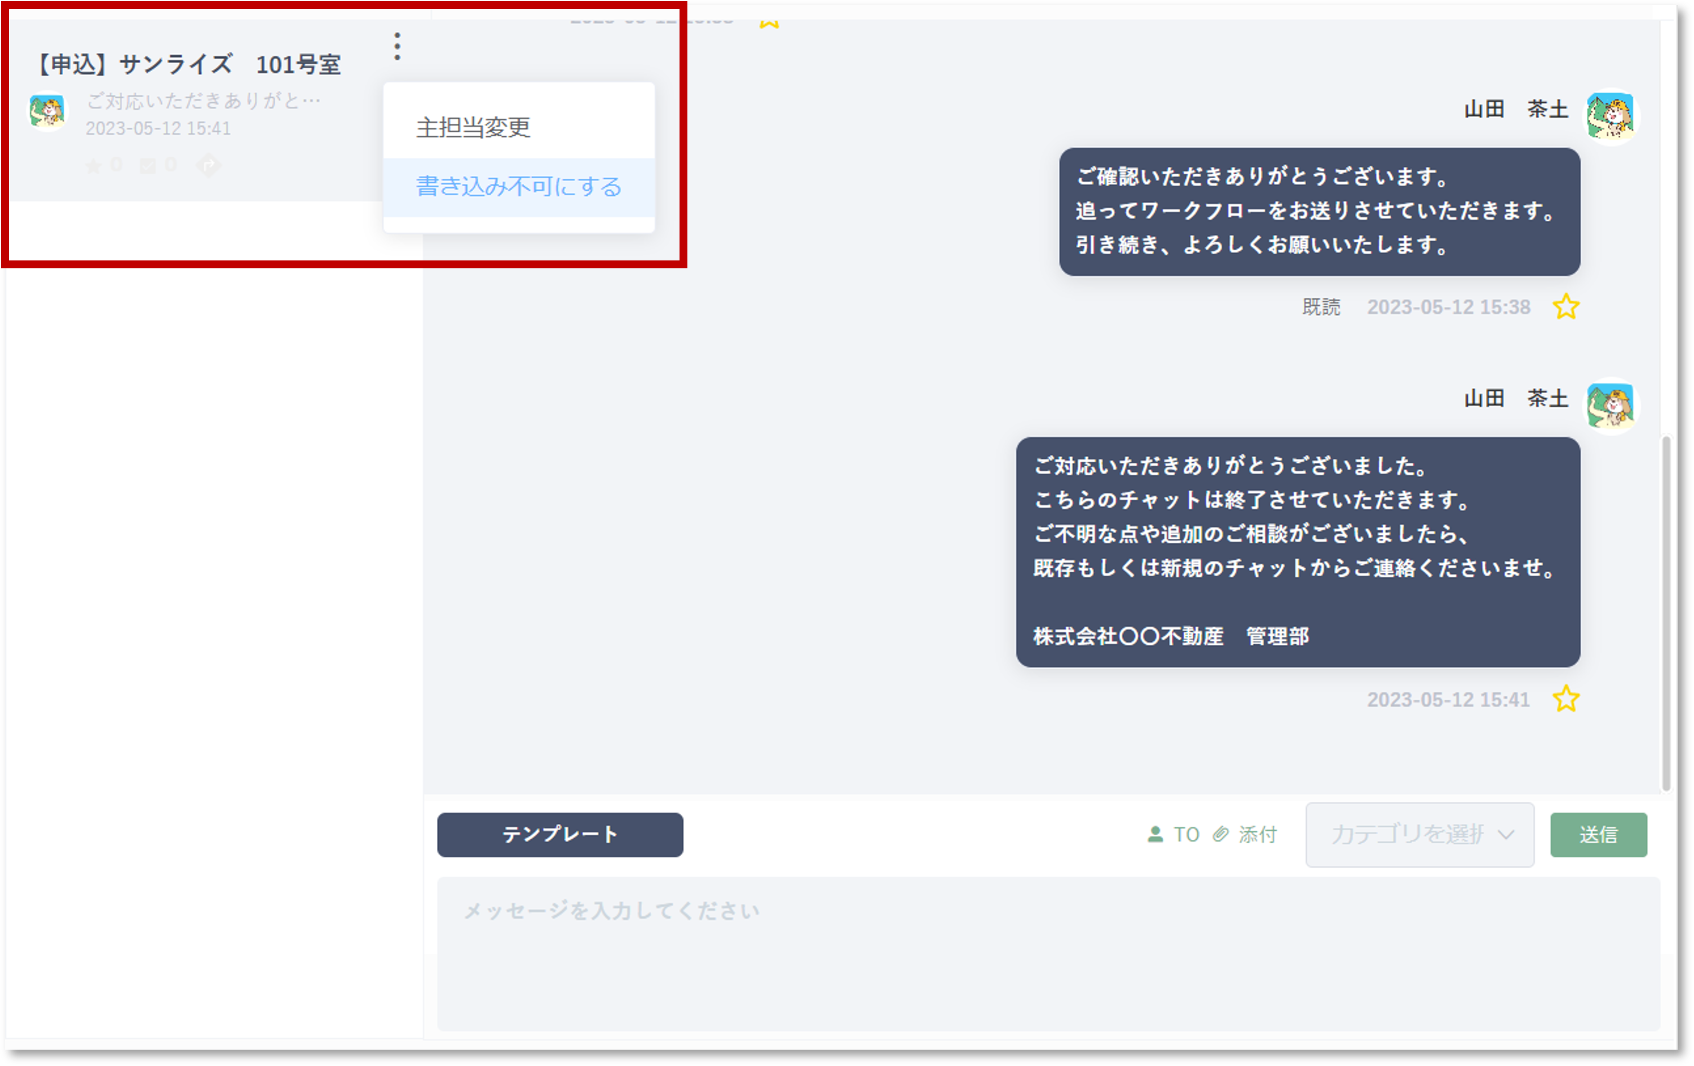Click the avatar in the chat list item

[x=47, y=112]
